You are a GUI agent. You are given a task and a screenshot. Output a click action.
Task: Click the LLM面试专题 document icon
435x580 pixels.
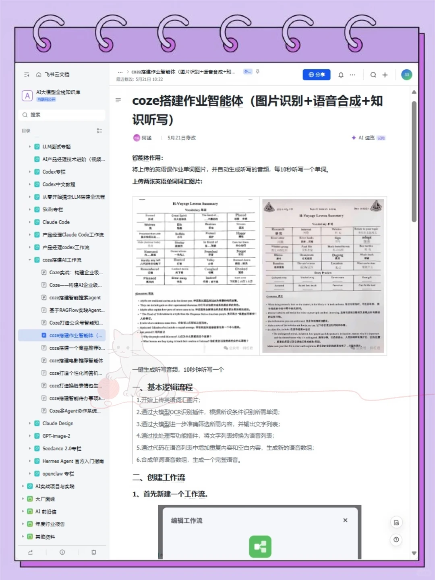tap(37, 147)
